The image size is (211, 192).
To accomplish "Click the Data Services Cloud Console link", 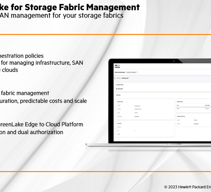I will pyautogui.click(x=120, y=72).
